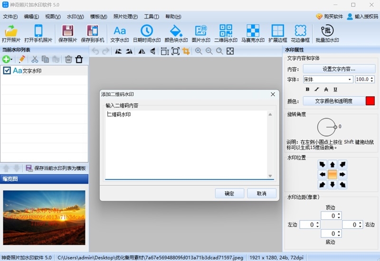The image size is (380, 261).
Task: Select the 颜色块水印 tool
Action: pyautogui.click(x=176, y=34)
